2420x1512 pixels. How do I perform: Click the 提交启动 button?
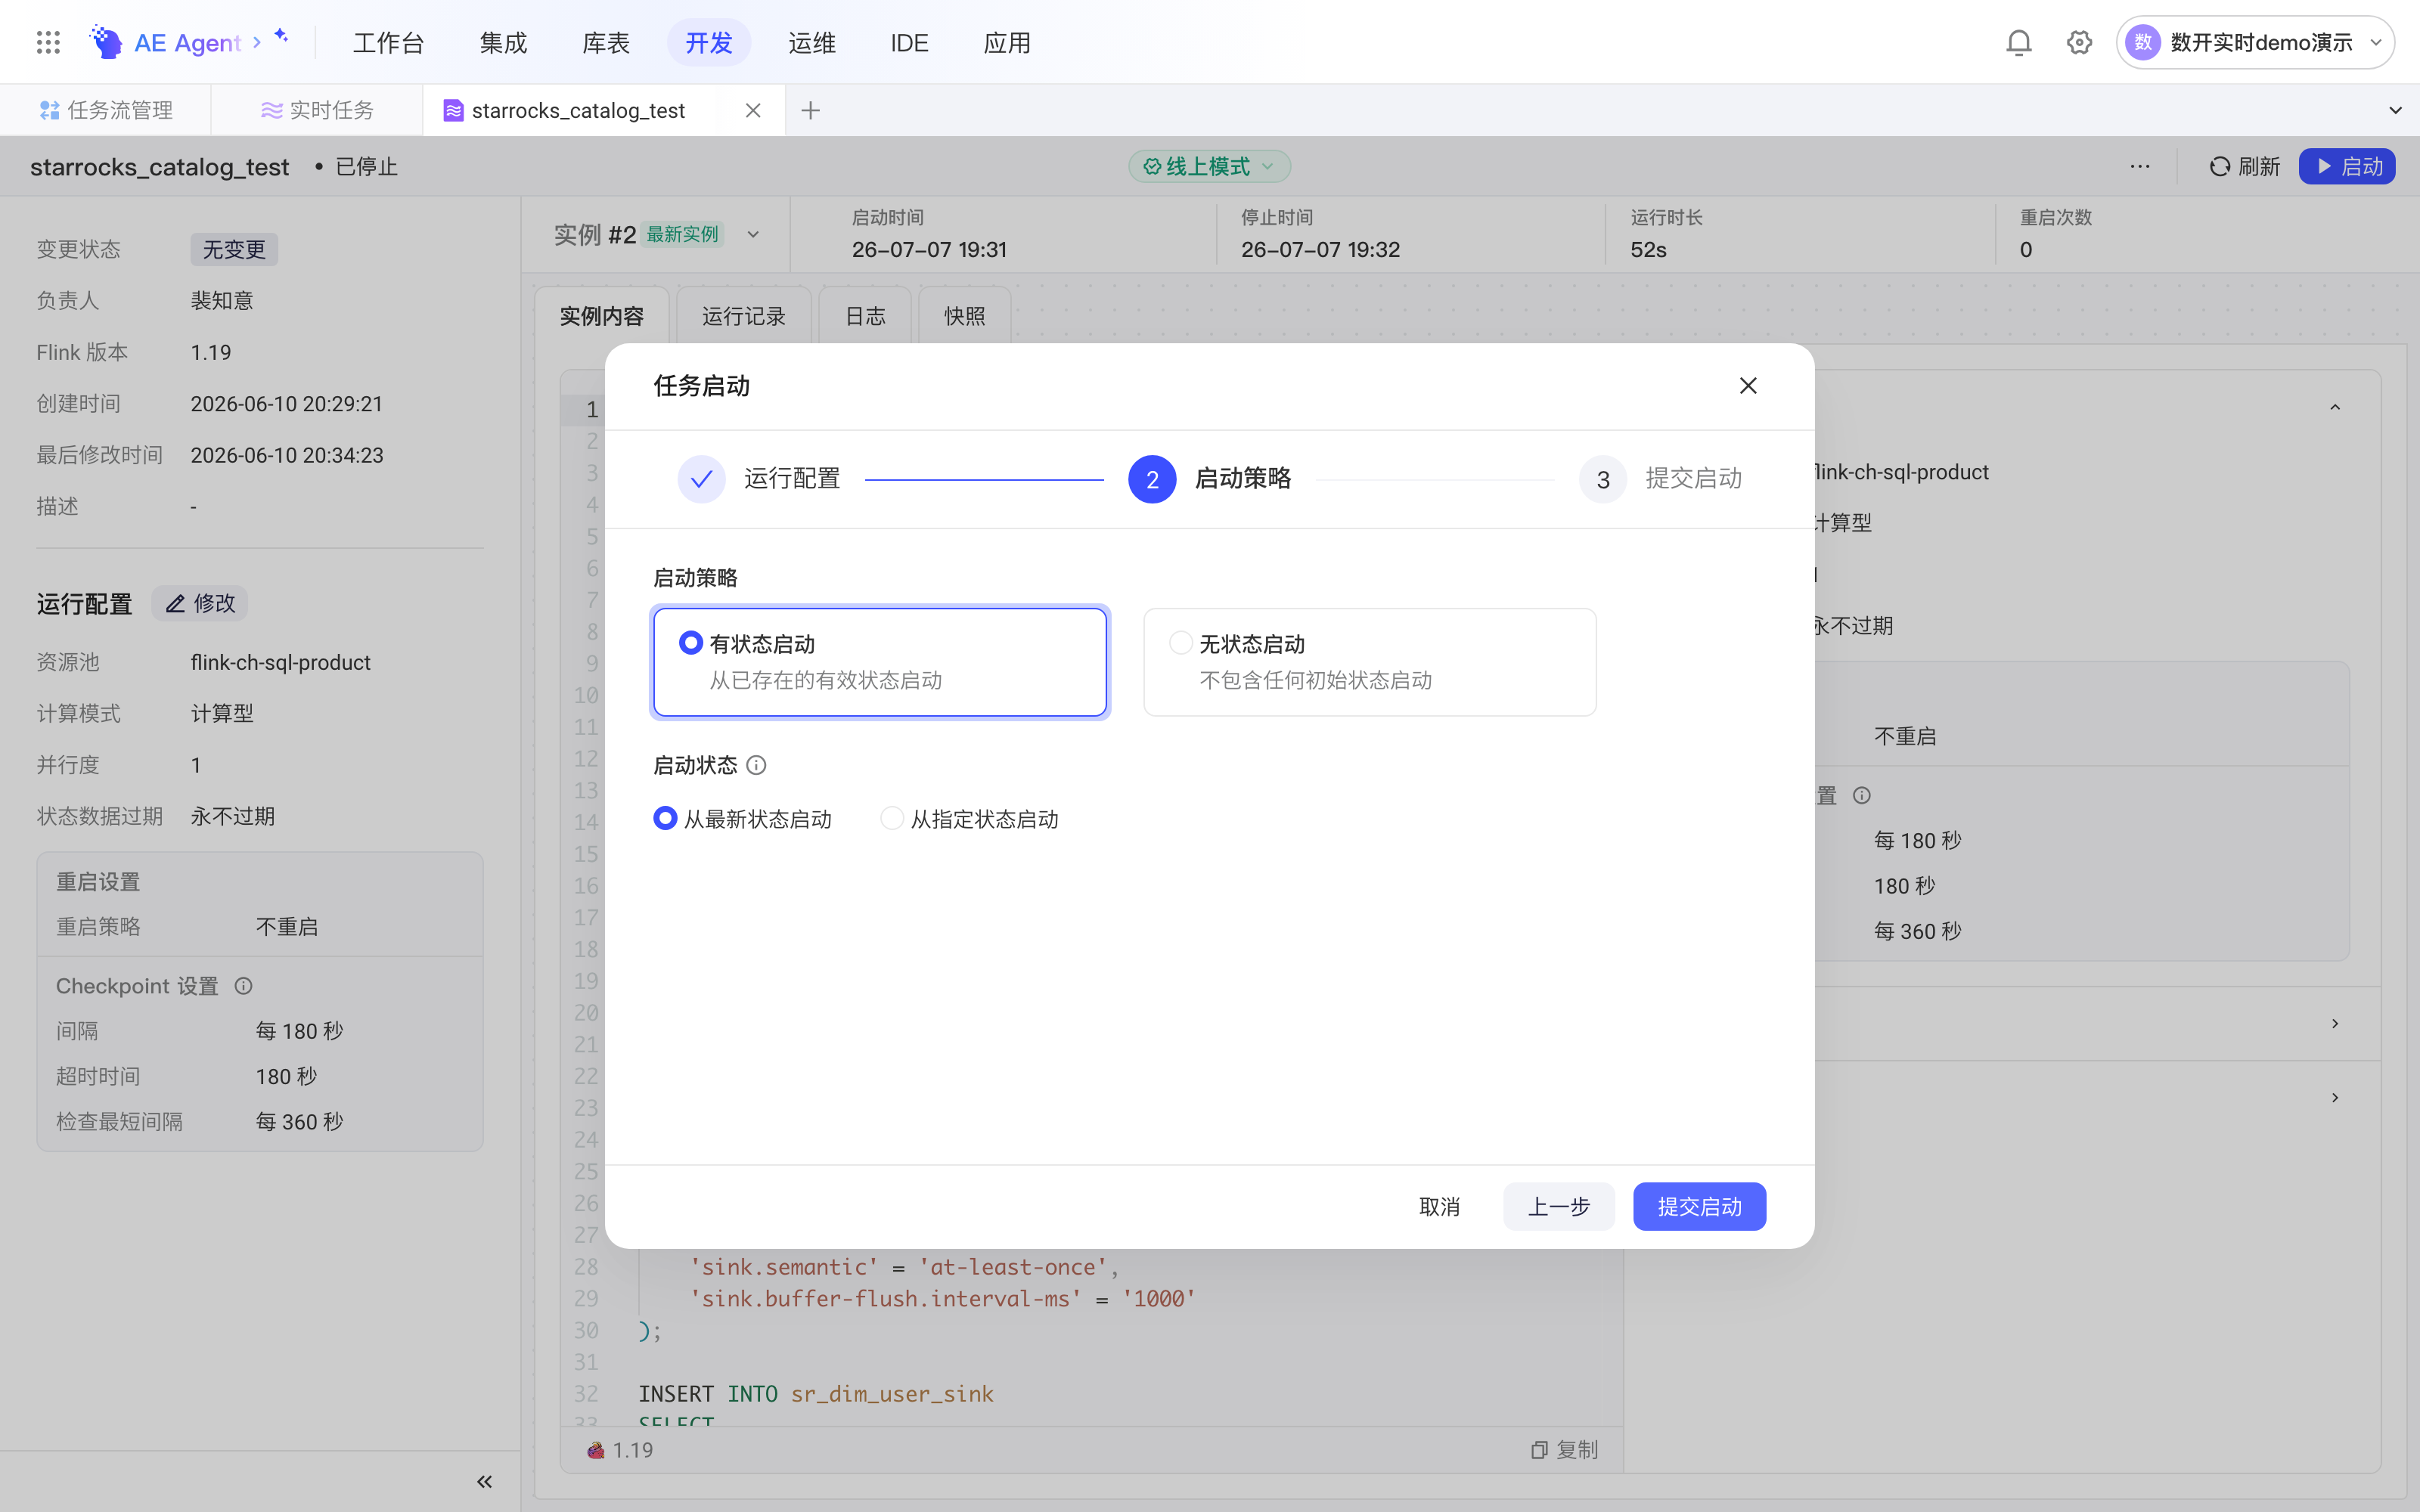click(1699, 1206)
